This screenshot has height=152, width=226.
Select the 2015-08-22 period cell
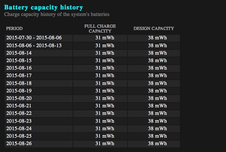tap(19, 113)
